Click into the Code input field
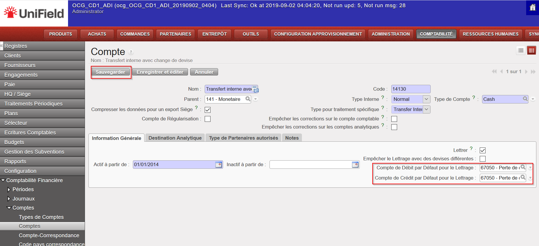Image resolution: width=539 pixels, height=246 pixels. [x=411, y=89]
